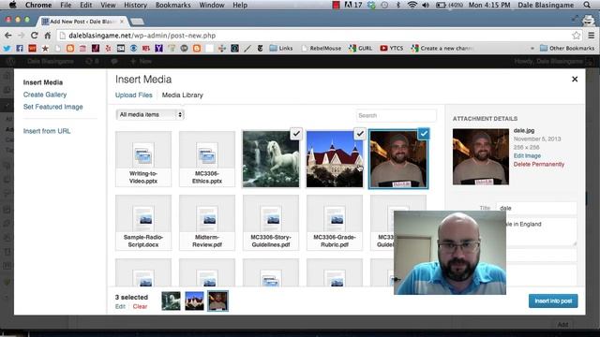Image resolution: width=600 pixels, height=337 pixels.
Task: Click the Wi-Fi status icon
Action: click(412, 5)
